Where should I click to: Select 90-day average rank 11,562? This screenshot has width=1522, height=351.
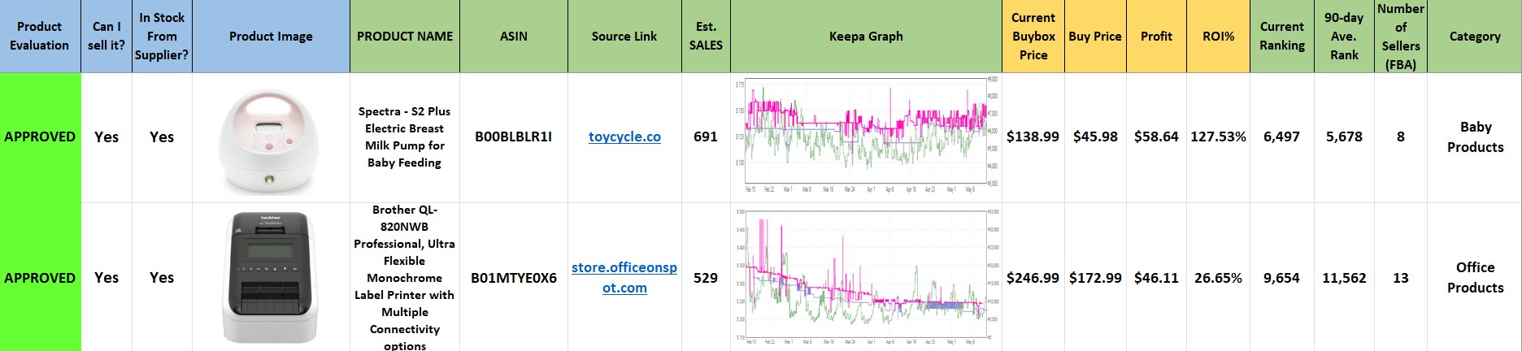click(x=1344, y=277)
